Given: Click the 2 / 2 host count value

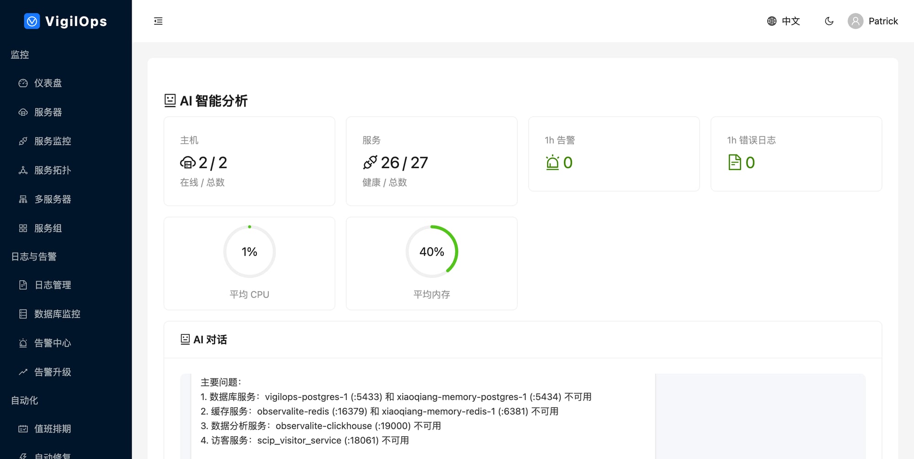Looking at the screenshot, I should pyautogui.click(x=213, y=162).
